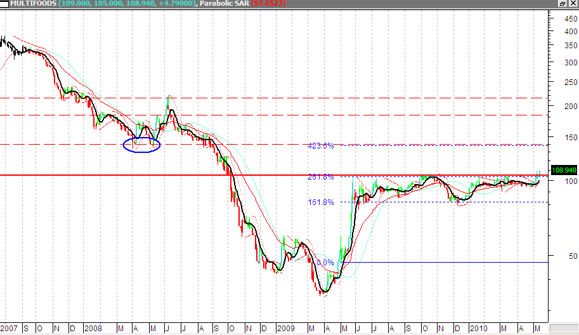Click the grey box at bottom-right corner
The width and height of the screenshot is (579, 335).
pyautogui.click(x=563, y=329)
